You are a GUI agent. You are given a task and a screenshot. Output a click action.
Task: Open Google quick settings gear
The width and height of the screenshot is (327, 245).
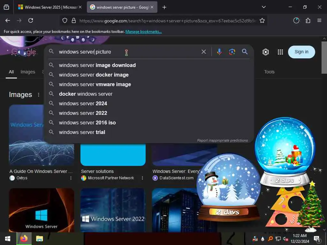(x=265, y=52)
